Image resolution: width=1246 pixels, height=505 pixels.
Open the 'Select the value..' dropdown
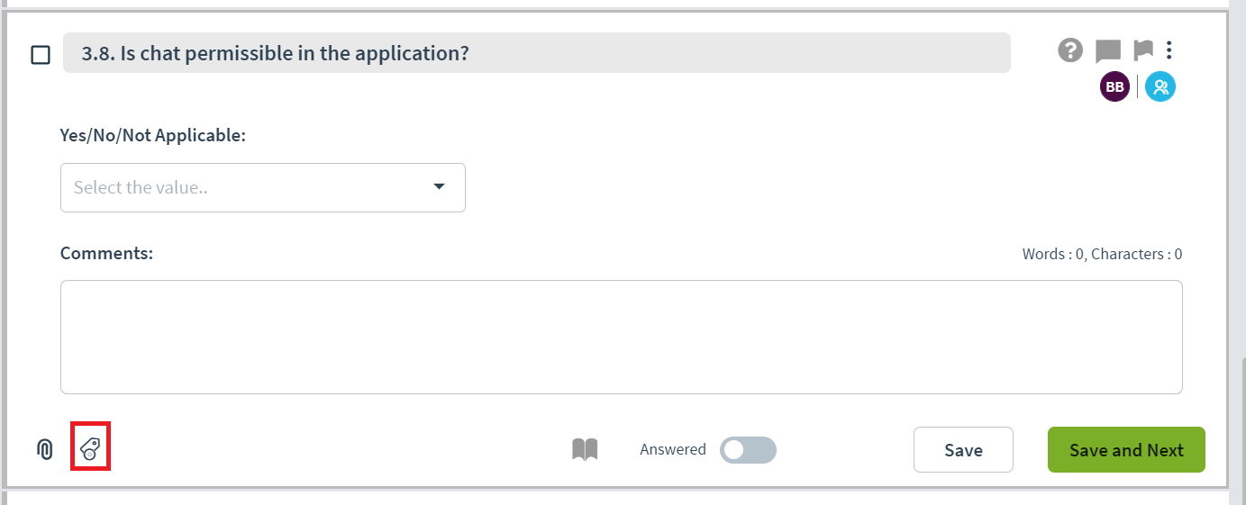tap(263, 187)
